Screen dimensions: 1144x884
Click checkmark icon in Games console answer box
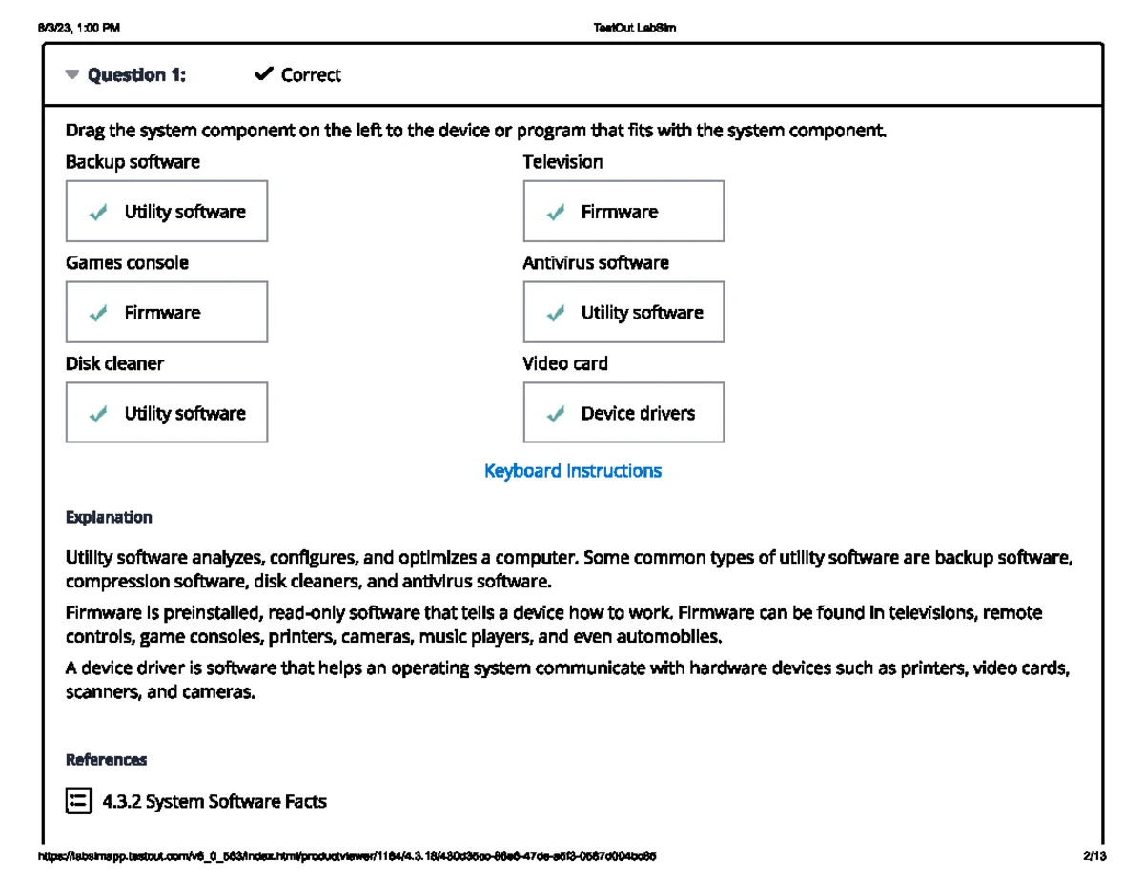(x=97, y=313)
